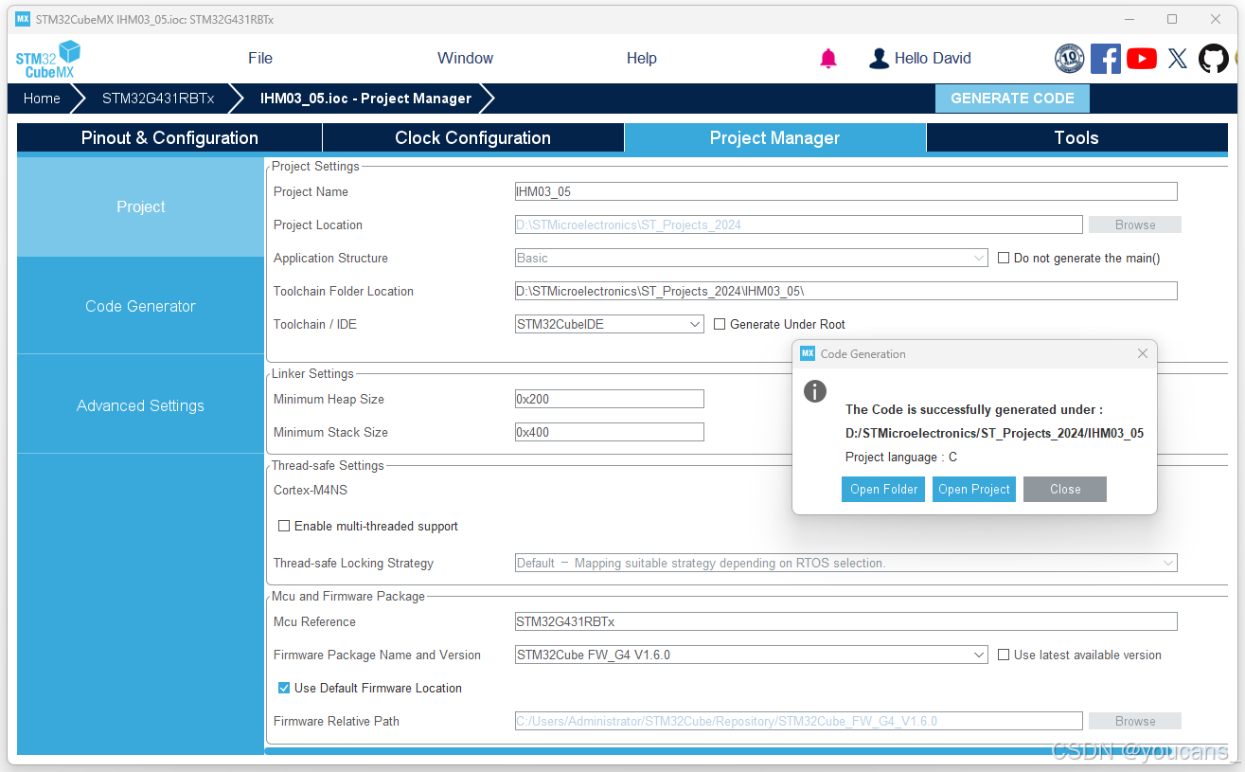Switch to Pinout & Configuration tab
Screen dimensions: 1245x772
169,138
